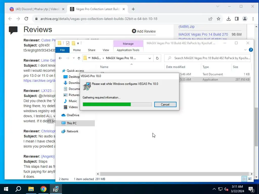Reload the archive.org page
This screenshot has width=259, height=194.
click(26, 19)
